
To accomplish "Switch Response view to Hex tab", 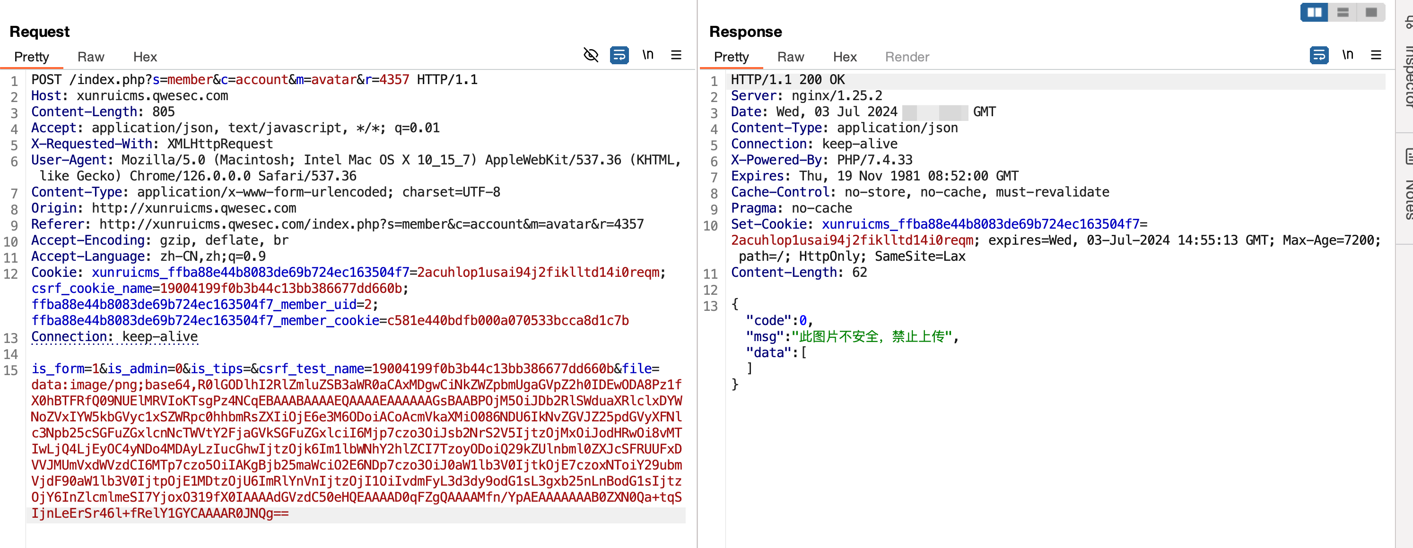I will (845, 57).
